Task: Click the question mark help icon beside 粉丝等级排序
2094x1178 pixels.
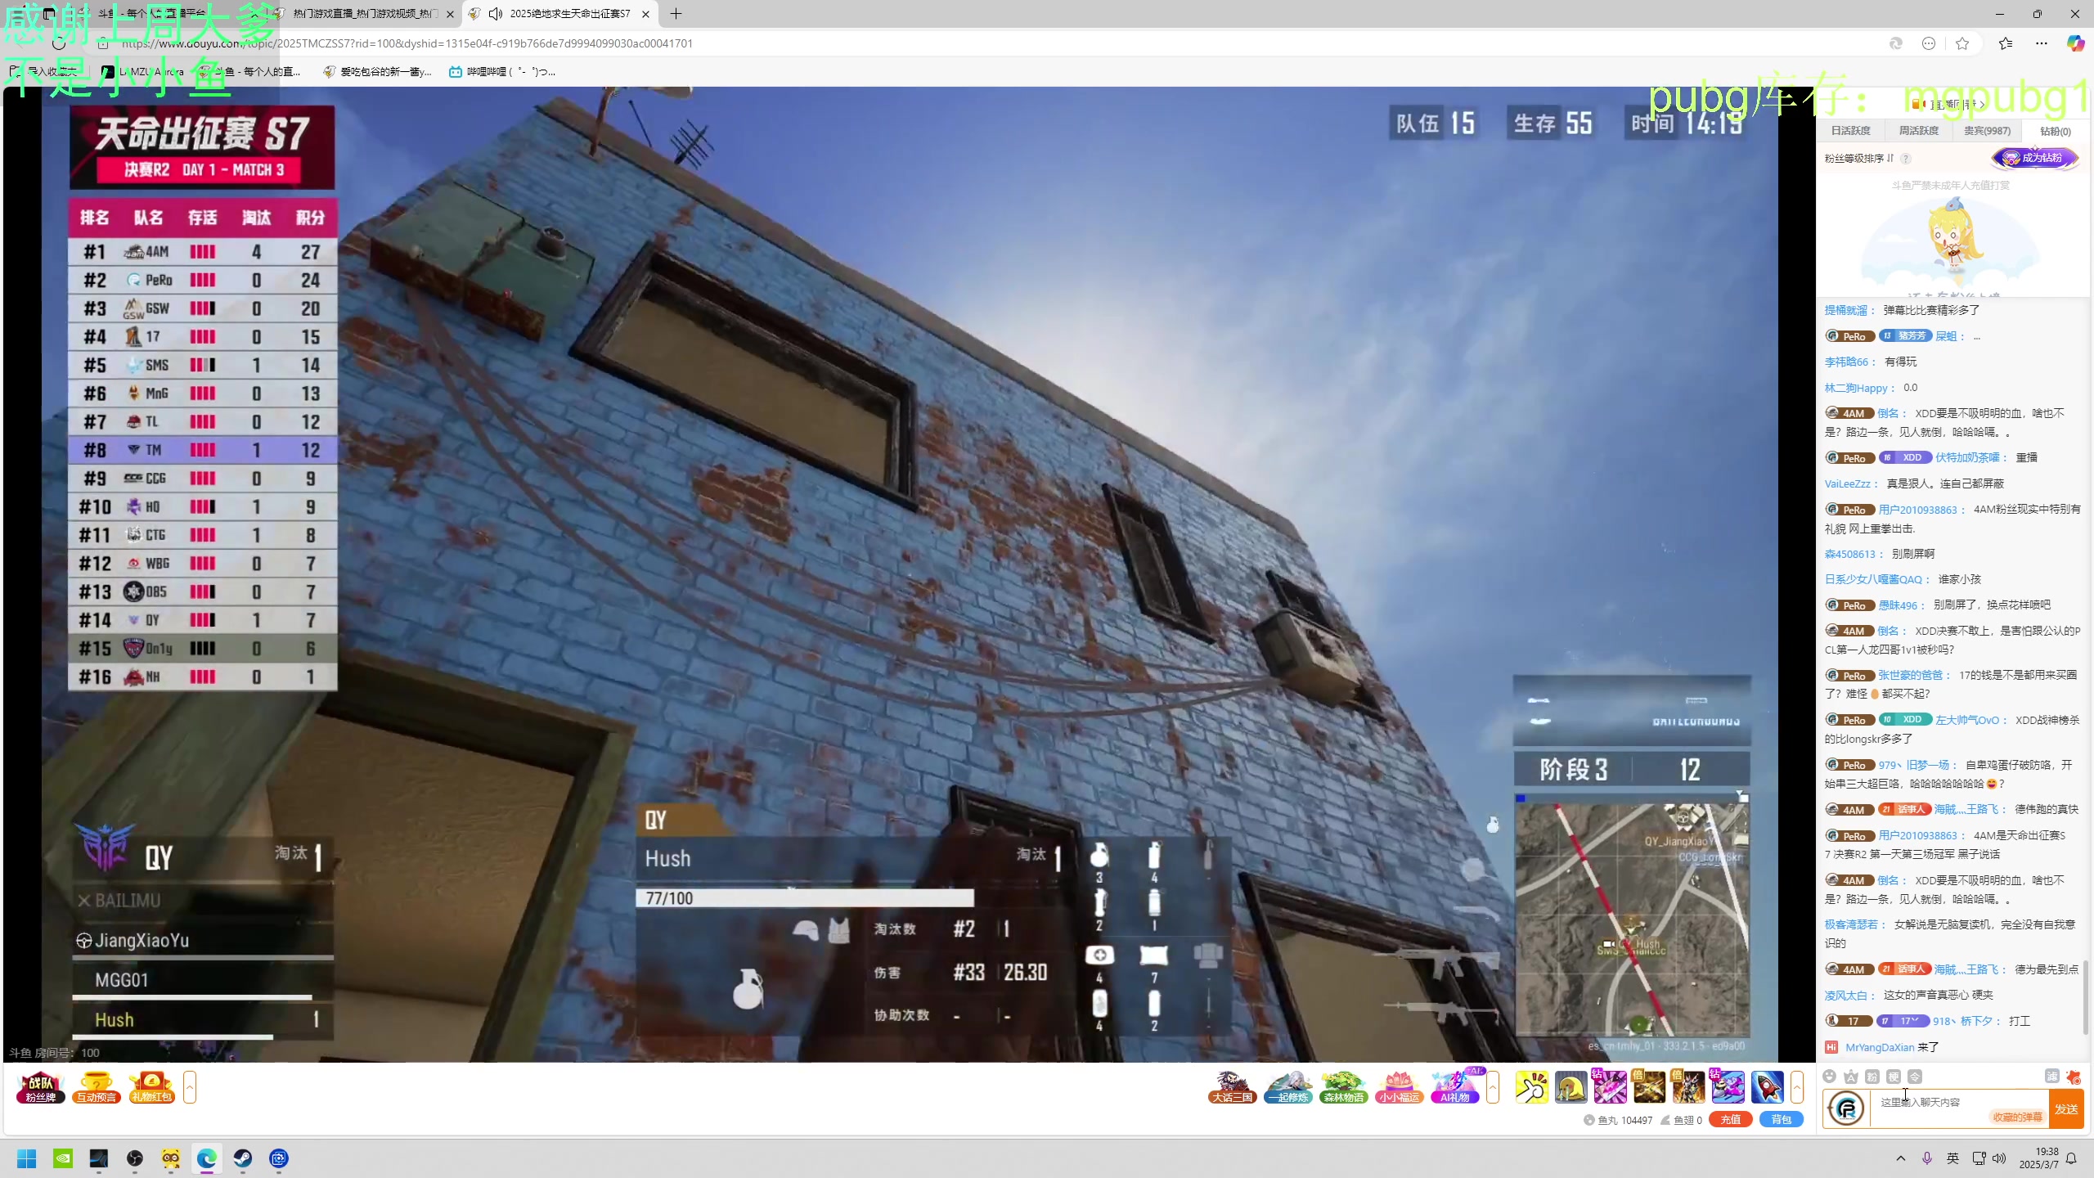Action: (1906, 159)
